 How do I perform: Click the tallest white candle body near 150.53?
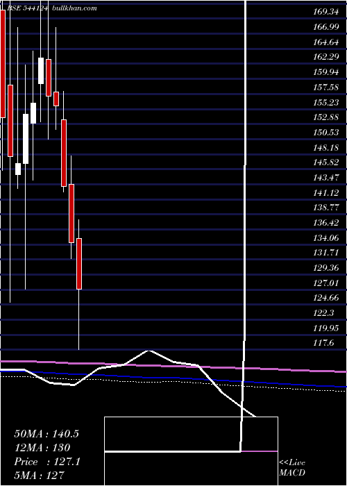[x=26, y=139]
